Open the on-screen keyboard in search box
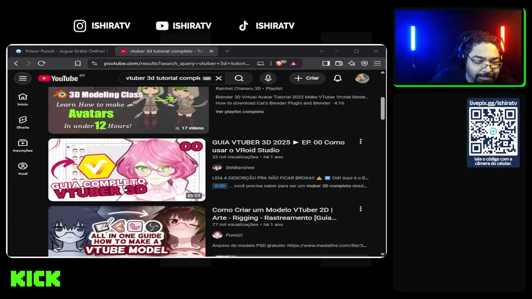 (207, 78)
